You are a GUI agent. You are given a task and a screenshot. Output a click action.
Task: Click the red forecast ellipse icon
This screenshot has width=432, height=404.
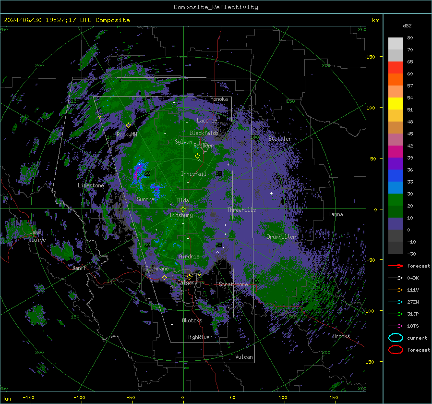click(x=396, y=350)
